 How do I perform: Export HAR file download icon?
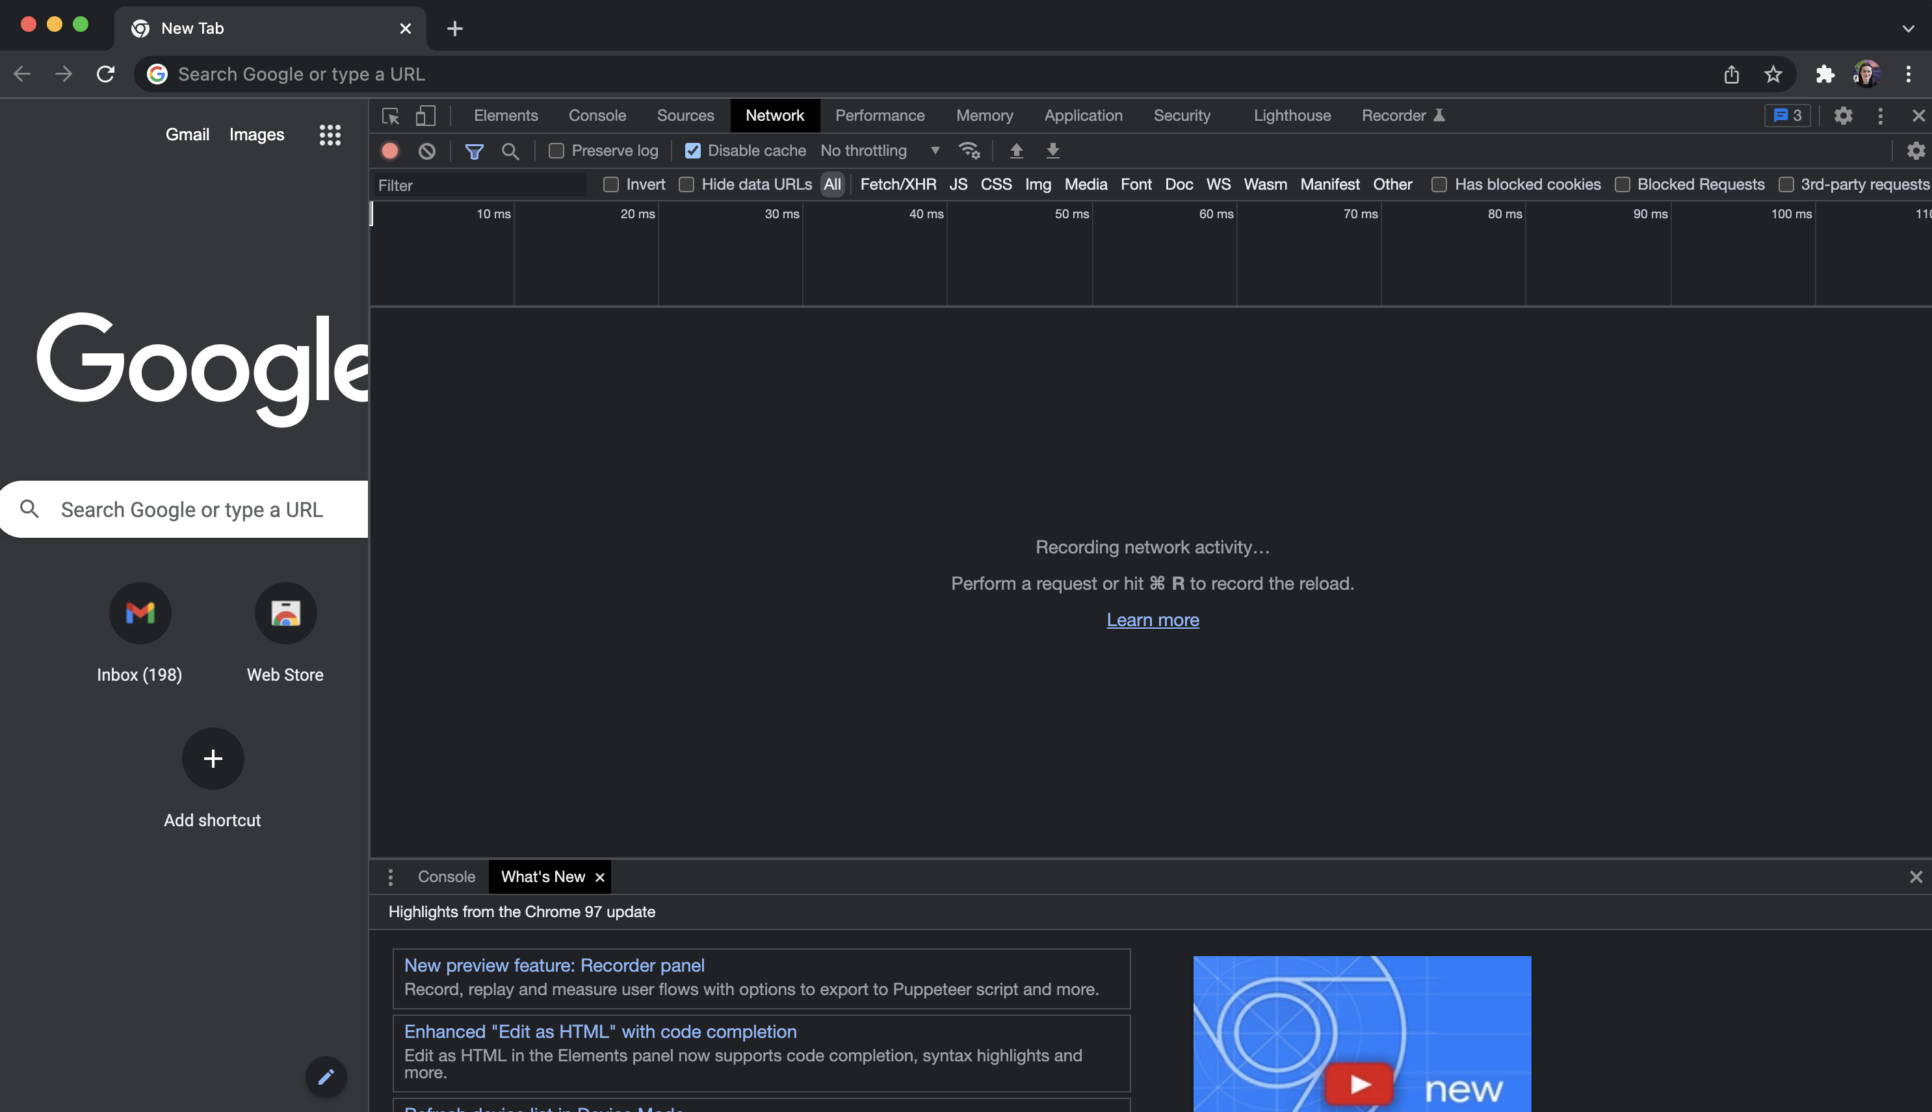point(1053,151)
